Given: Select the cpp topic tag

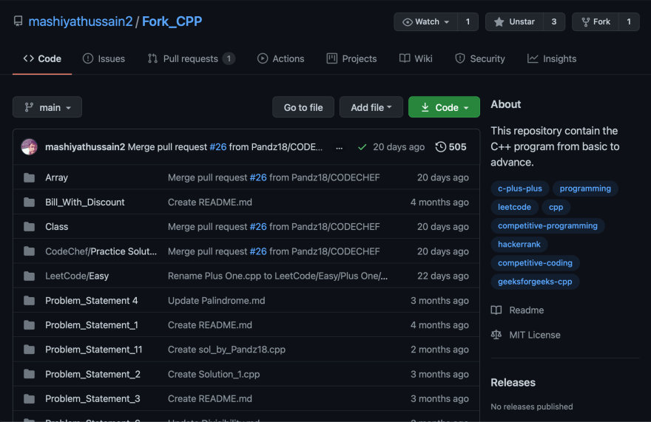Looking at the screenshot, I should tap(556, 207).
